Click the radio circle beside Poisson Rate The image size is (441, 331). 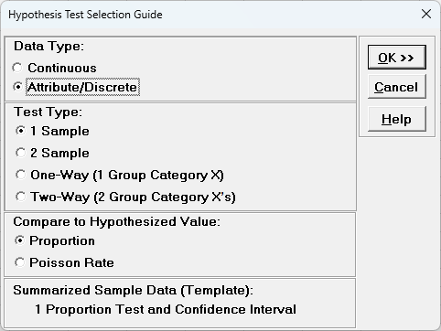(x=20, y=262)
